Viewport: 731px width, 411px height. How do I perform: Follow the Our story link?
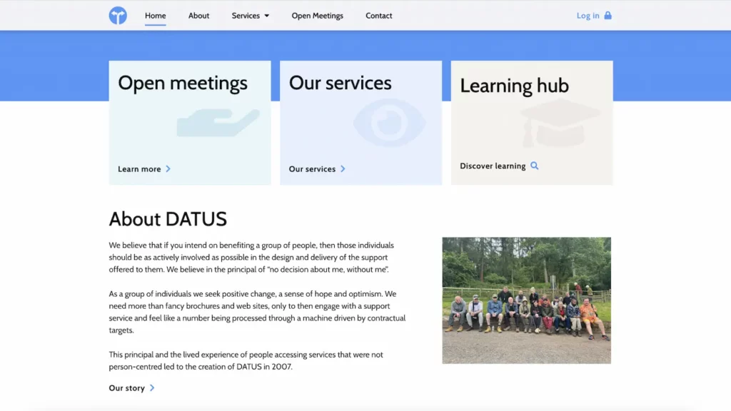[x=127, y=388]
